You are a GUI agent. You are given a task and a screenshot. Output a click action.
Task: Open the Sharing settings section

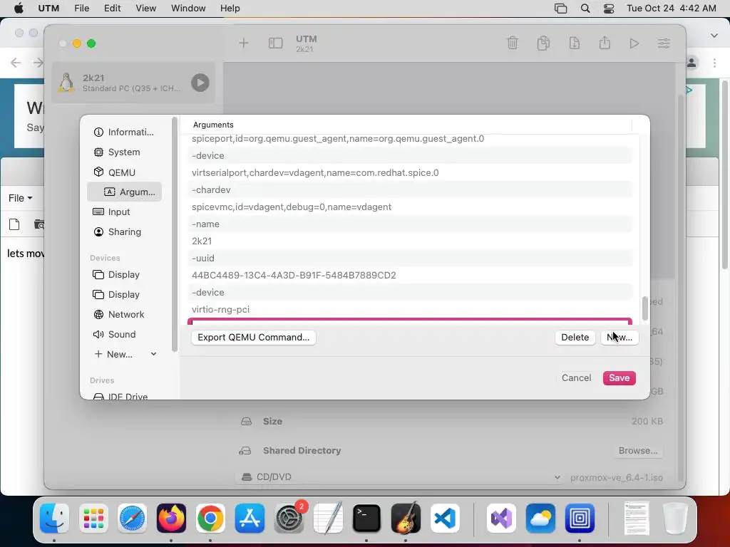click(124, 231)
